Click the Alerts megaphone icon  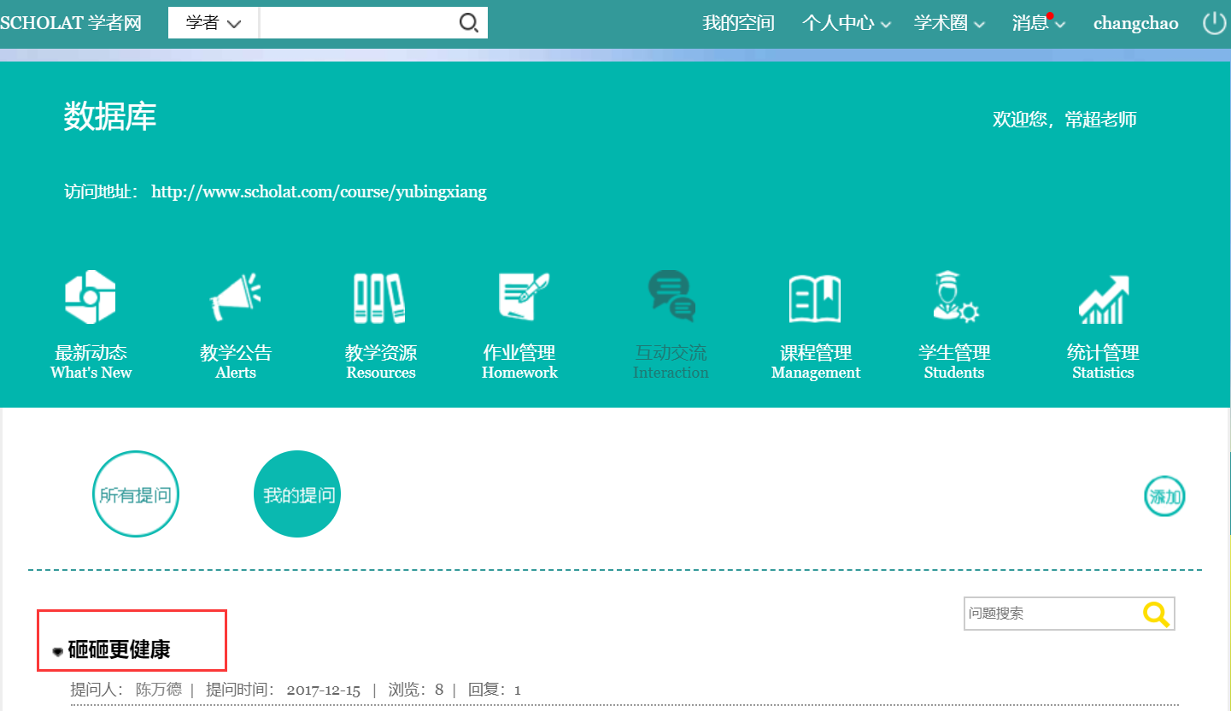point(235,297)
